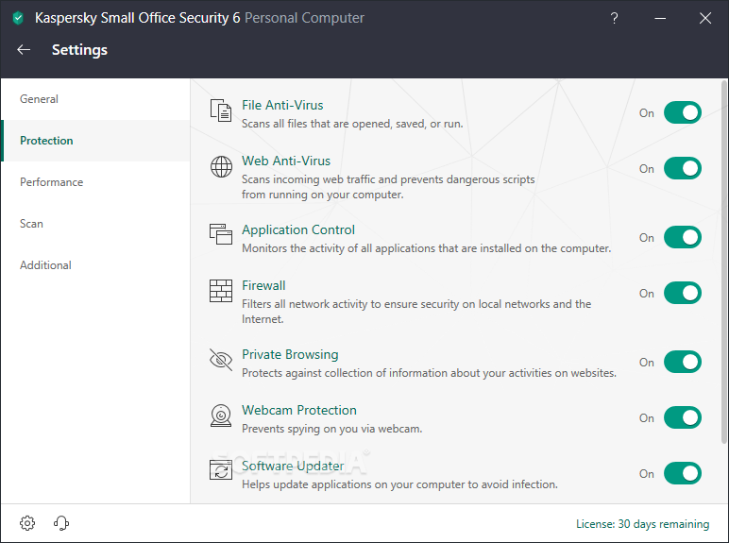Viewport: 729px width, 543px height.
Task: Switch off Webcam Protection
Action: click(683, 417)
